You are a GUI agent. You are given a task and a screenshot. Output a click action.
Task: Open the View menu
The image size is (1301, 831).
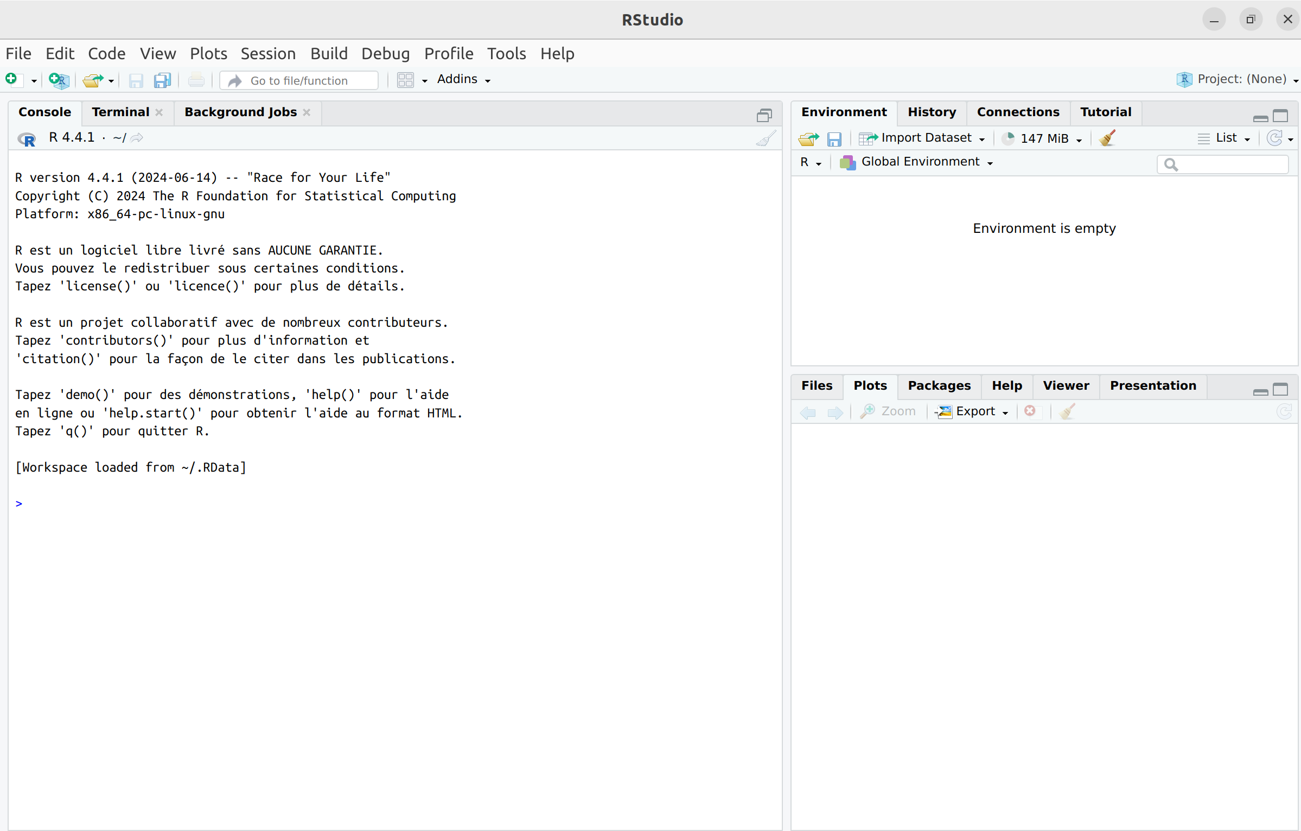point(158,54)
